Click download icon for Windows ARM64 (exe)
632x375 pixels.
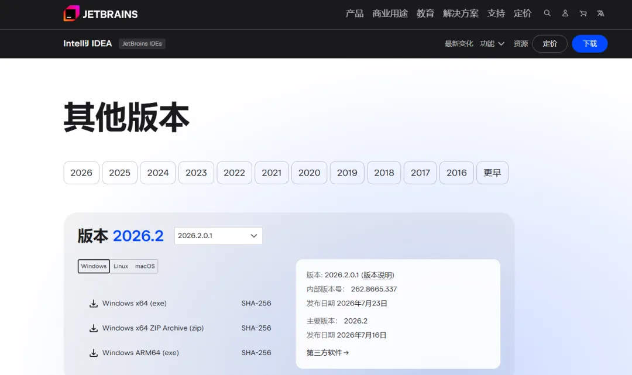pyautogui.click(x=94, y=353)
